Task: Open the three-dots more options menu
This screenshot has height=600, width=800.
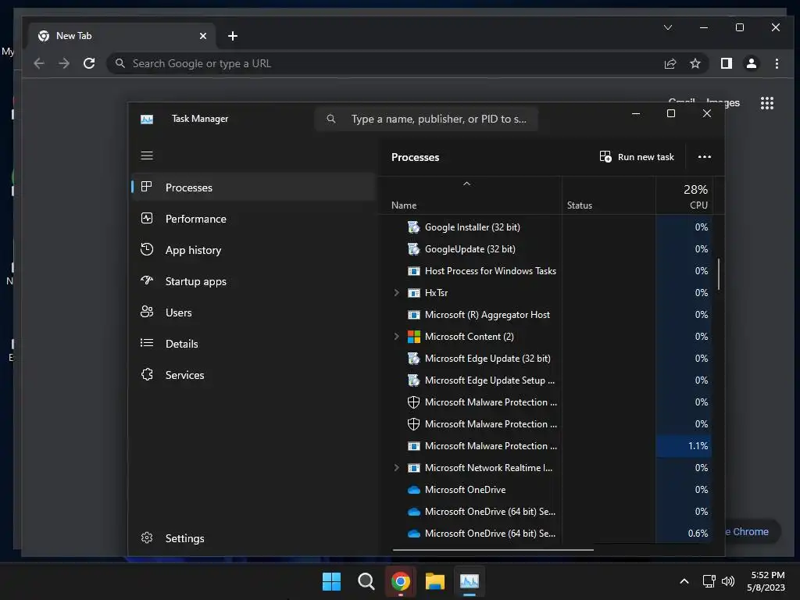Action: (705, 156)
